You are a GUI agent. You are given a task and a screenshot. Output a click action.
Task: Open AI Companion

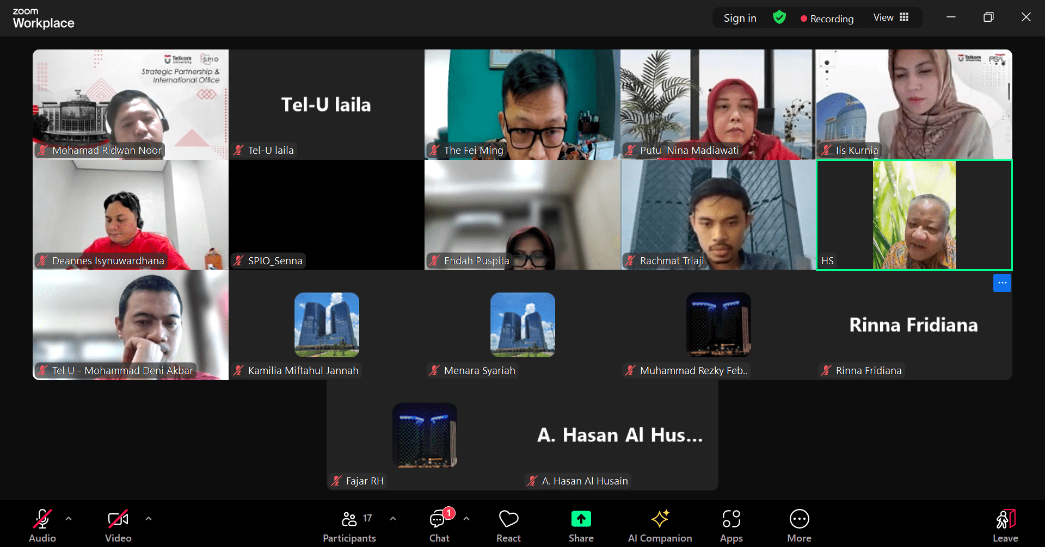(660, 525)
